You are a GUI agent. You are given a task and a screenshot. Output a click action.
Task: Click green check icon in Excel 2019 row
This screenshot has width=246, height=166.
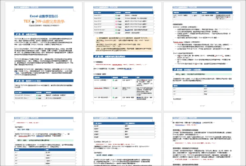coord(116,18)
